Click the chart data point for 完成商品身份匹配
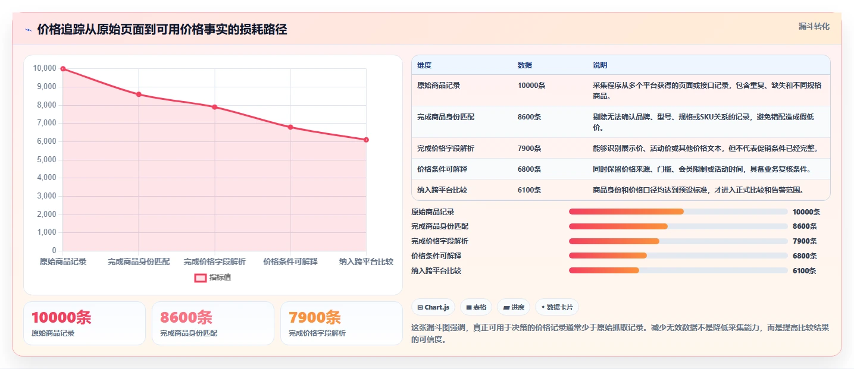The height and width of the screenshot is (369, 854). (139, 94)
